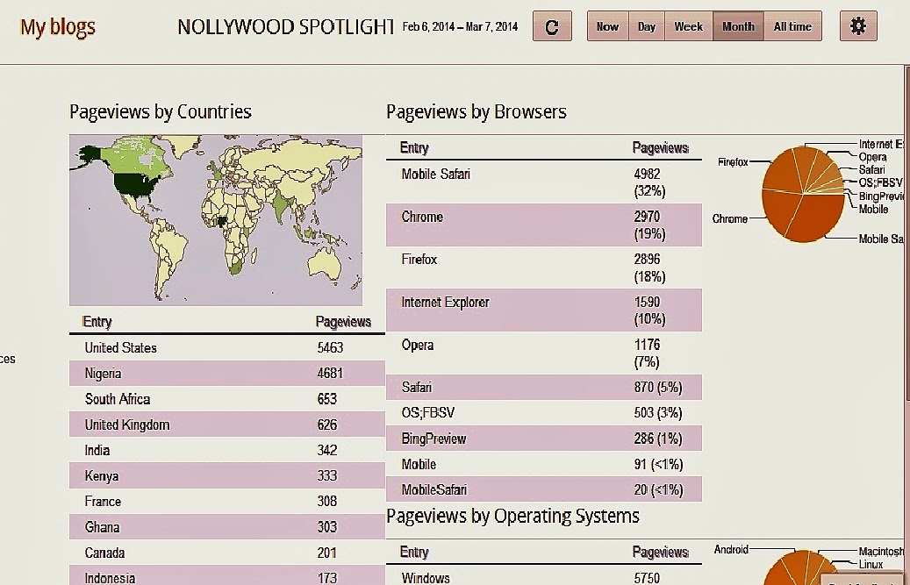Image resolution: width=910 pixels, height=585 pixels.
Task: Click the Safari 870 (5%) row
Action: coord(544,387)
